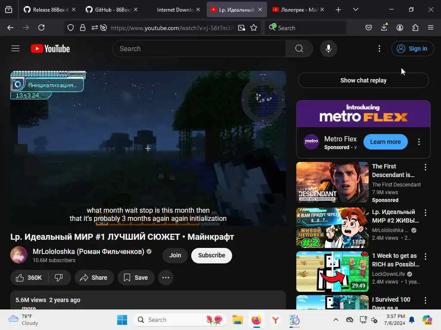Open the 29:49 Minecraft villager video thumbnail
Viewport: 441px width, 330px height.
tap(332, 272)
